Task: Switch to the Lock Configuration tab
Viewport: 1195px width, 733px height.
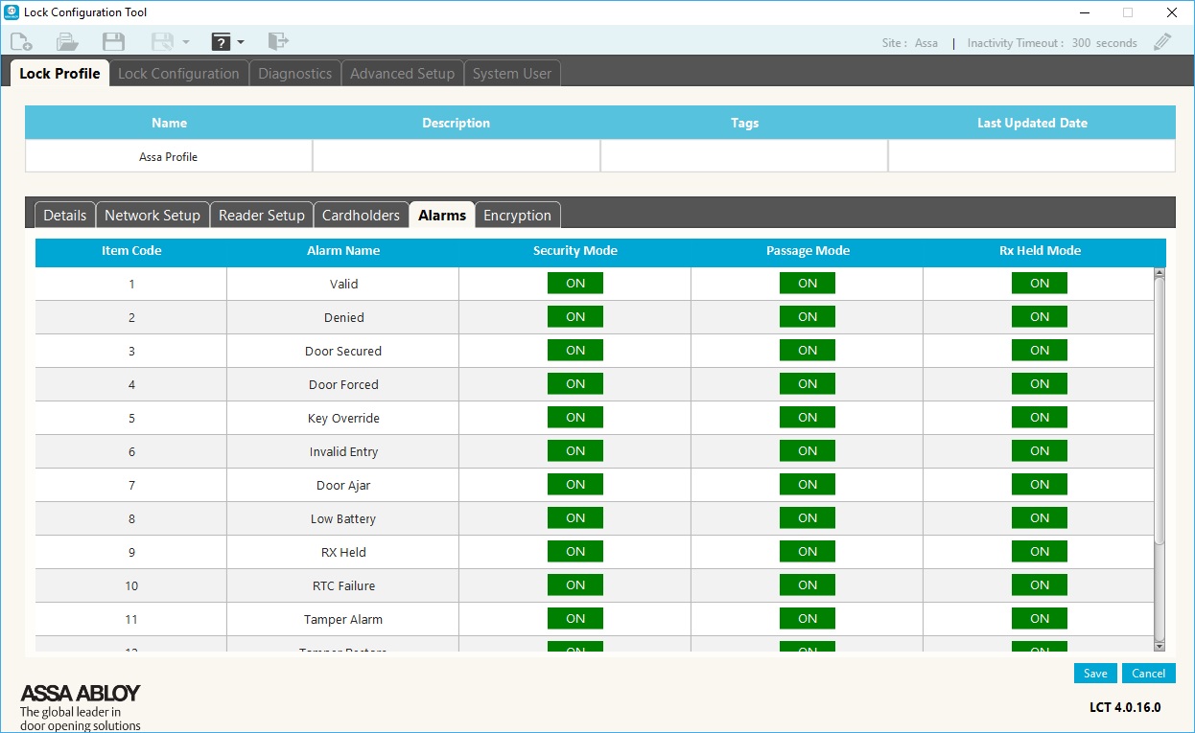Action: (x=178, y=74)
